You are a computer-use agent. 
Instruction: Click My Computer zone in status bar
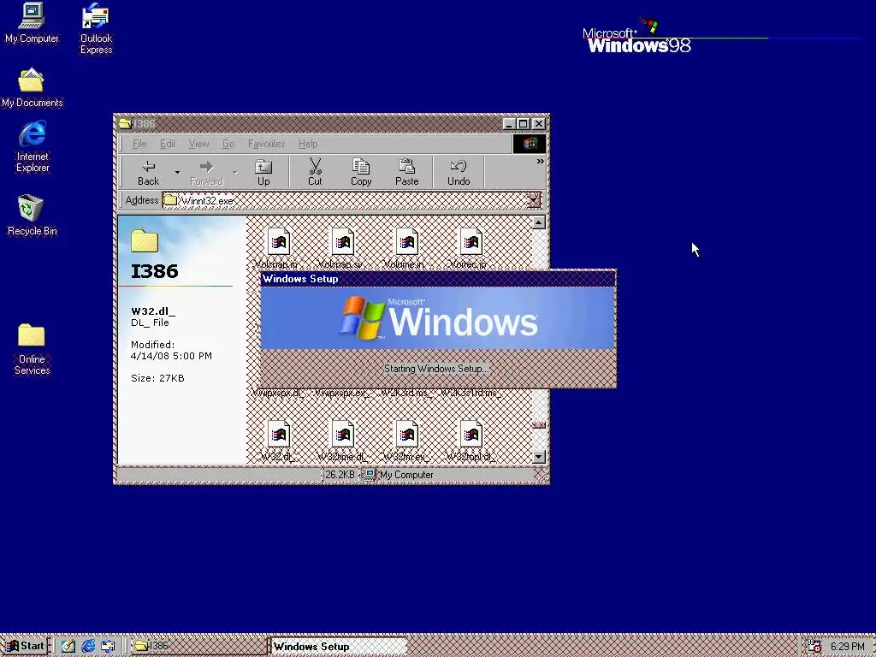[x=400, y=474]
